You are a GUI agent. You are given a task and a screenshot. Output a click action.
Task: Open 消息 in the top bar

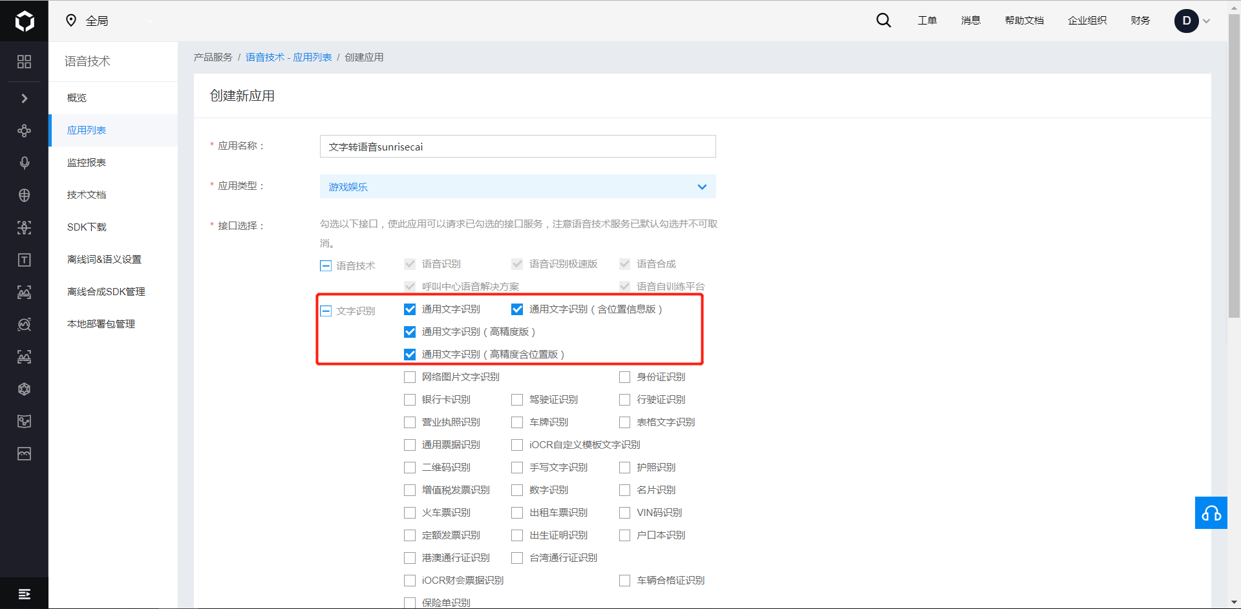click(970, 21)
